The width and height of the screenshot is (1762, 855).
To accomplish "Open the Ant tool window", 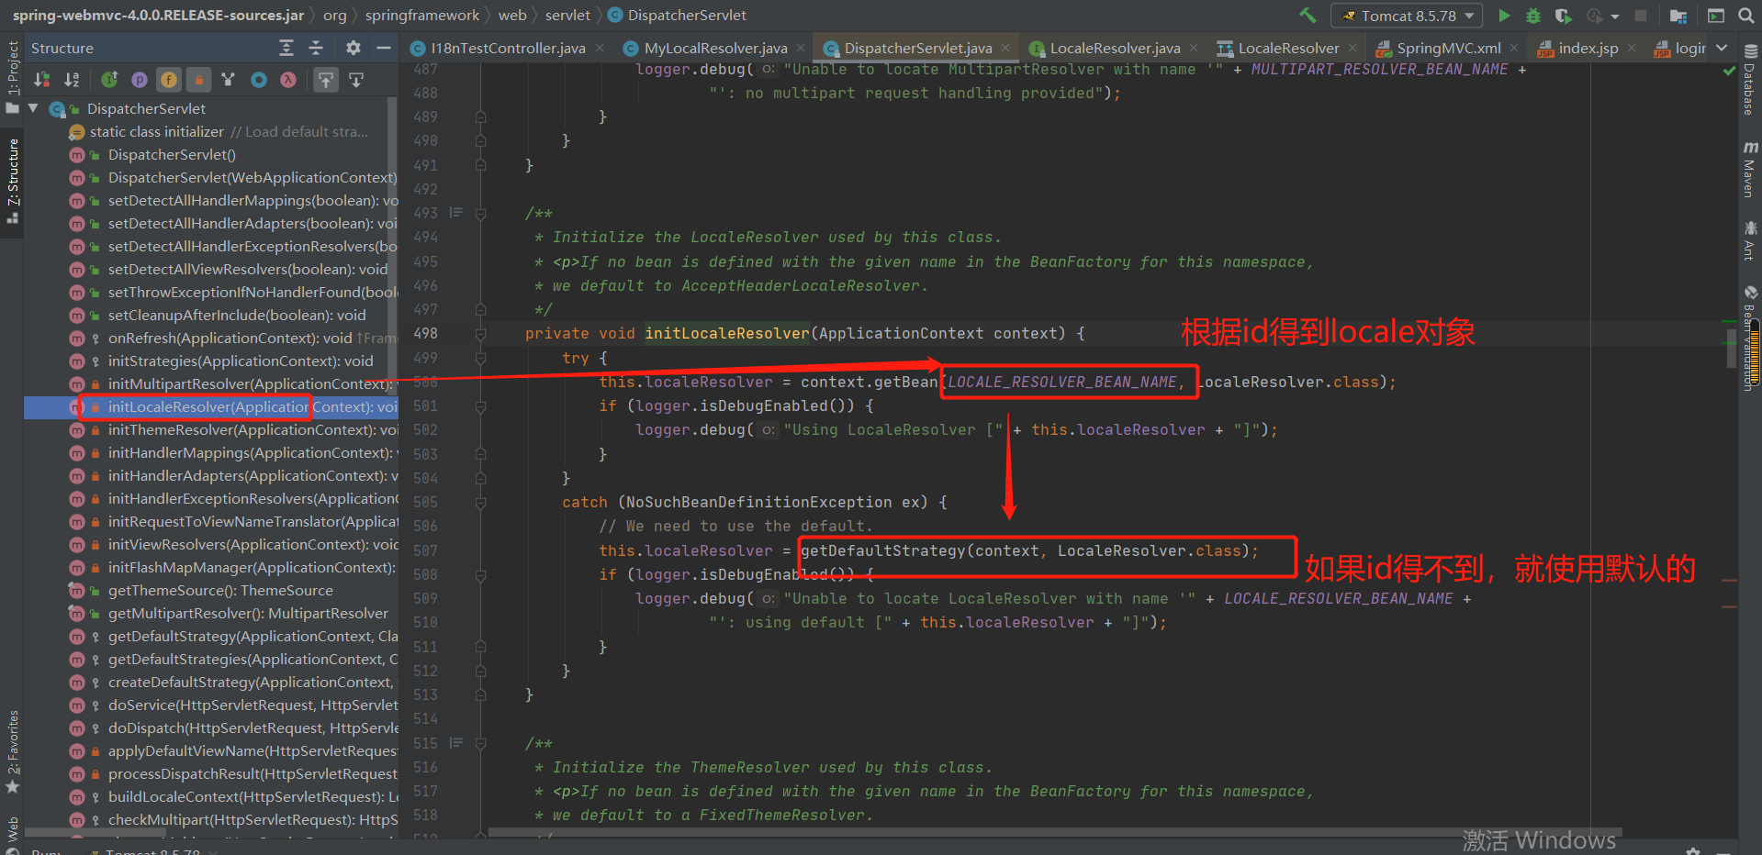I will tap(1749, 240).
